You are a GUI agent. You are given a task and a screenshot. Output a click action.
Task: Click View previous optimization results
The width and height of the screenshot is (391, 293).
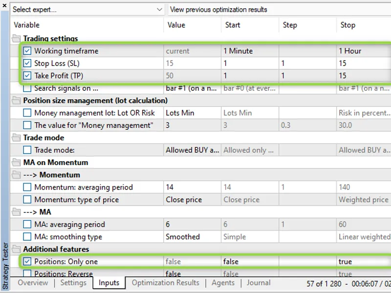[218, 10]
